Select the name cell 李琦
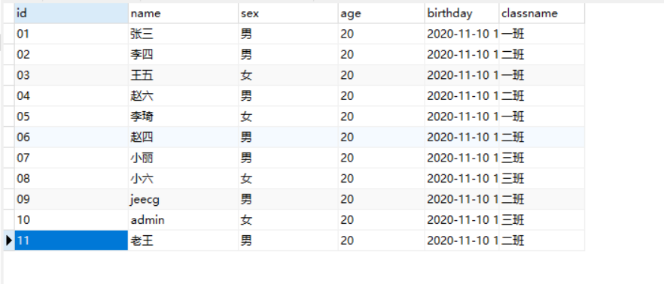The image size is (664, 284). (184, 116)
